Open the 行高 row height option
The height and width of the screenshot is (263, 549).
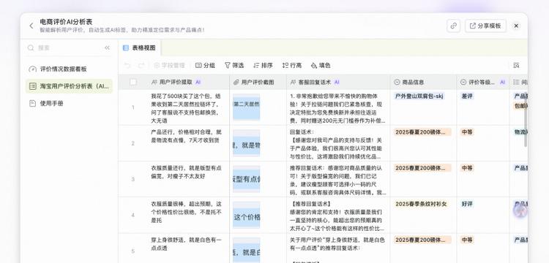click(291, 65)
